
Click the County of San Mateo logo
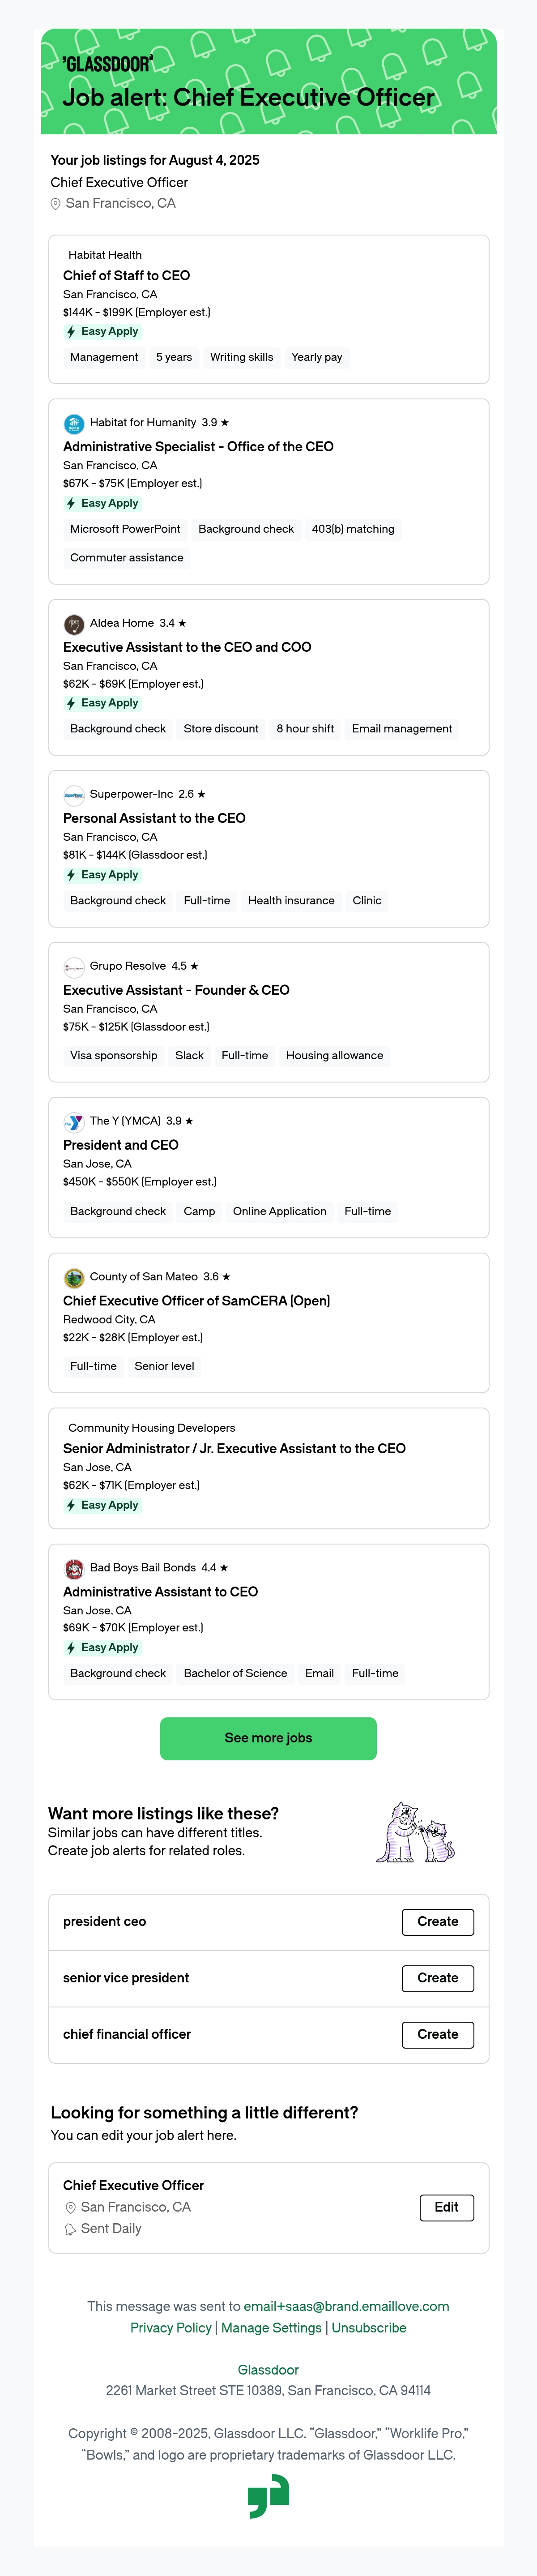[74, 1278]
